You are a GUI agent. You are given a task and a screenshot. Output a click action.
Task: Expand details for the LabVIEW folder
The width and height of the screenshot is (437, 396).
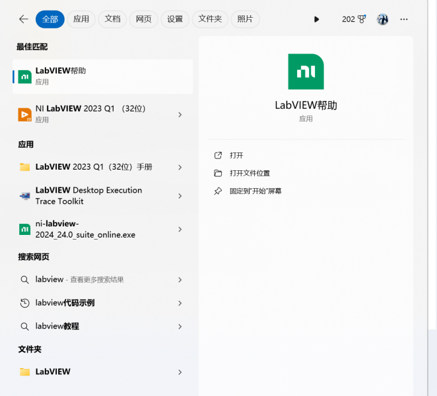pos(180,372)
